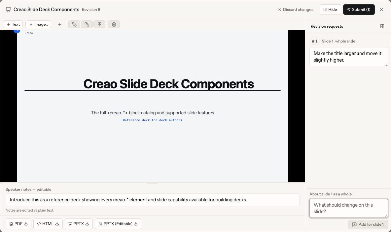The image size is (391, 232).
Task: Click the Image… add button
Action: tap(38, 24)
